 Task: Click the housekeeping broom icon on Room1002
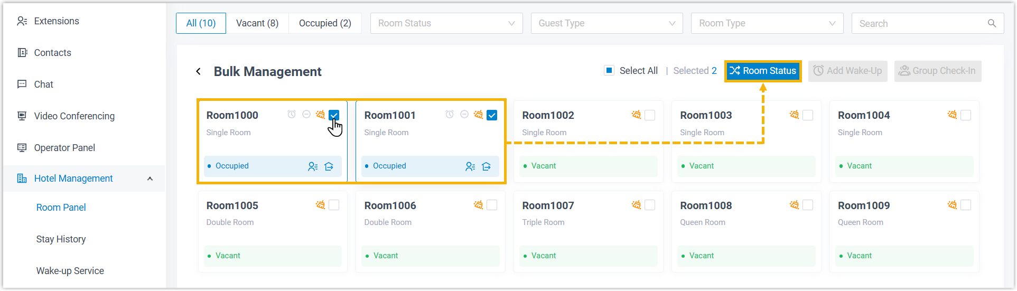pyautogui.click(x=636, y=115)
